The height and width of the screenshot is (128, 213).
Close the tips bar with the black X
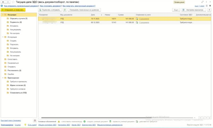coord(210,6)
